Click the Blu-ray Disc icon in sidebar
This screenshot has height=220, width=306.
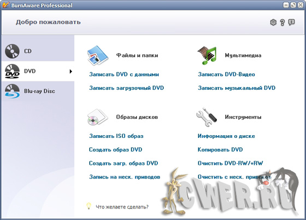[x=12, y=91]
